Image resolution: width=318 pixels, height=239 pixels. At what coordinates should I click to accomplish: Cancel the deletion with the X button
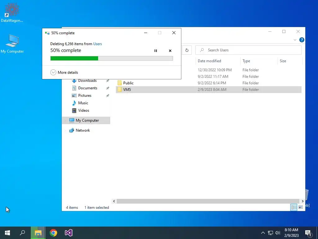point(170,51)
